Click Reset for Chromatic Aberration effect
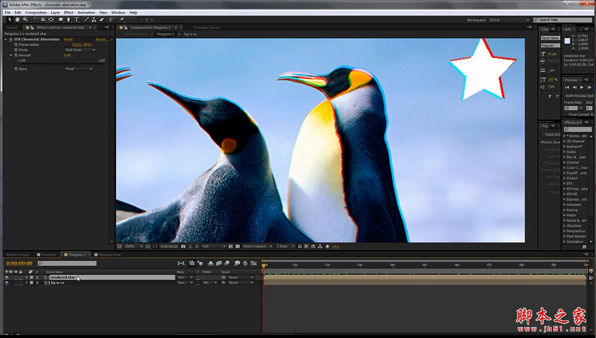Viewport: 596px width, 338px height. tap(68, 39)
